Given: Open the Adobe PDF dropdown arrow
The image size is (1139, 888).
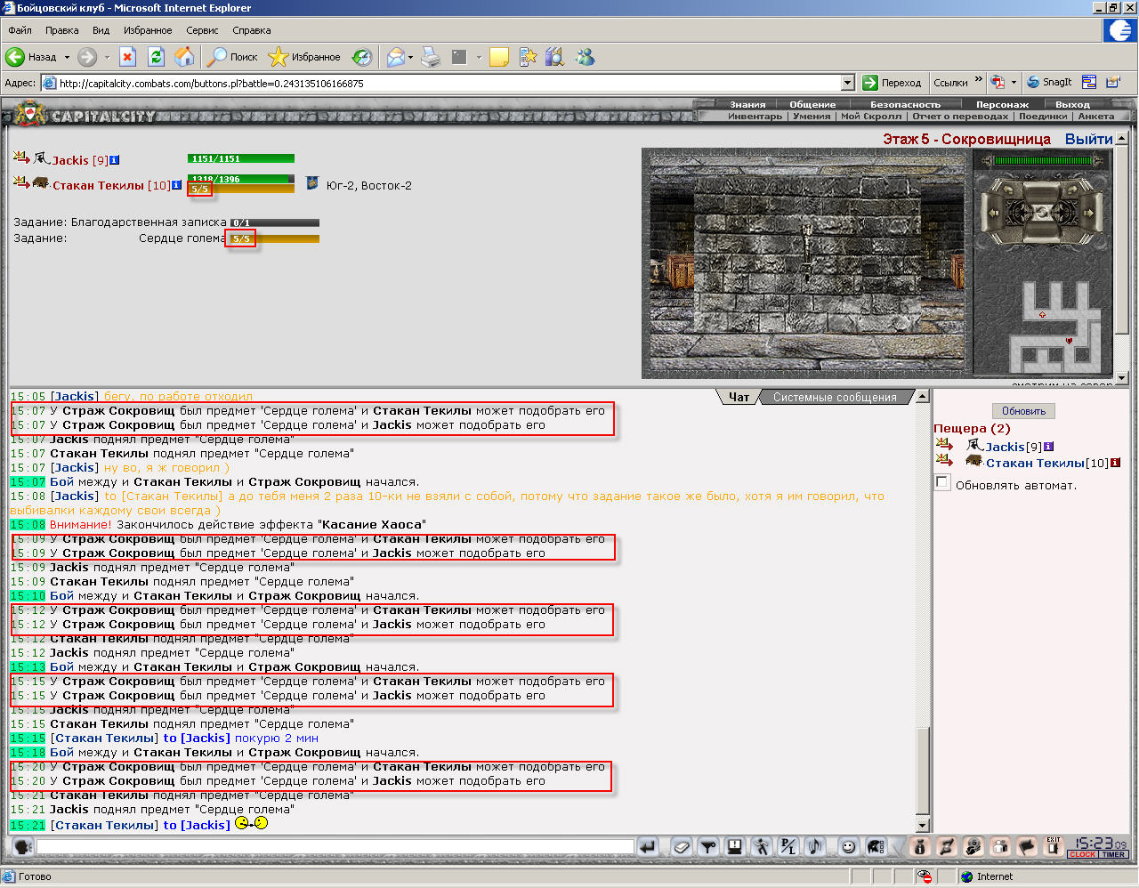Looking at the screenshot, I should click(1014, 82).
